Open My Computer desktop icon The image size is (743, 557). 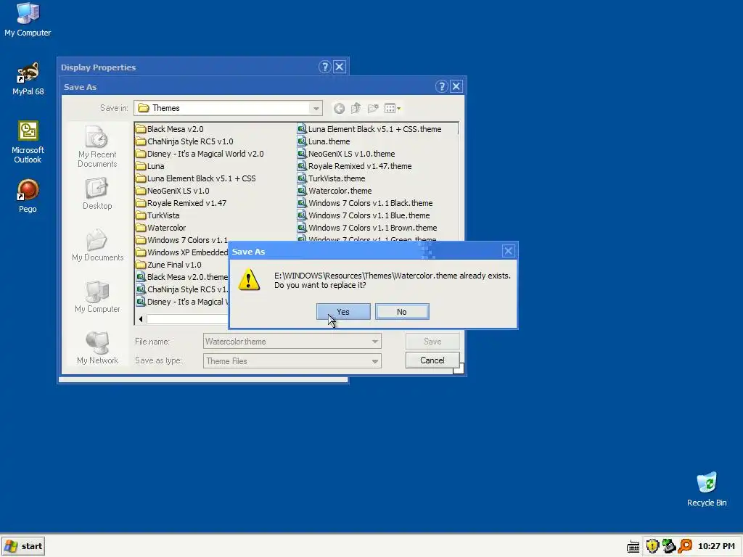click(28, 20)
